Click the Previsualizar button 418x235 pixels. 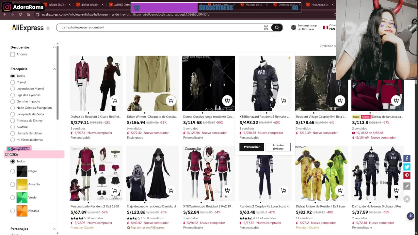[x=251, y=147]
